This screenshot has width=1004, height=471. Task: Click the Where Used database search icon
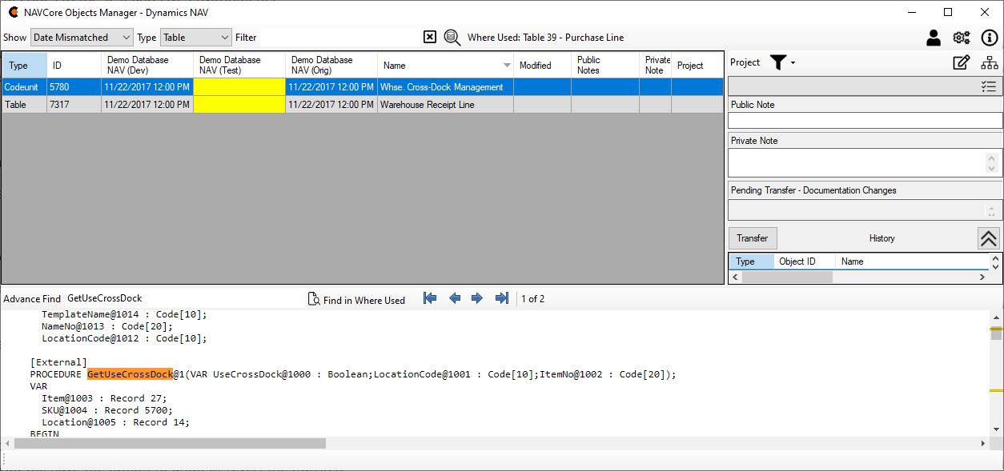(x=452, y=37)
